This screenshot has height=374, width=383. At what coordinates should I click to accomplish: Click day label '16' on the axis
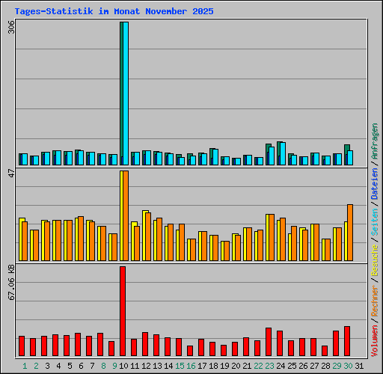[191, 366]
